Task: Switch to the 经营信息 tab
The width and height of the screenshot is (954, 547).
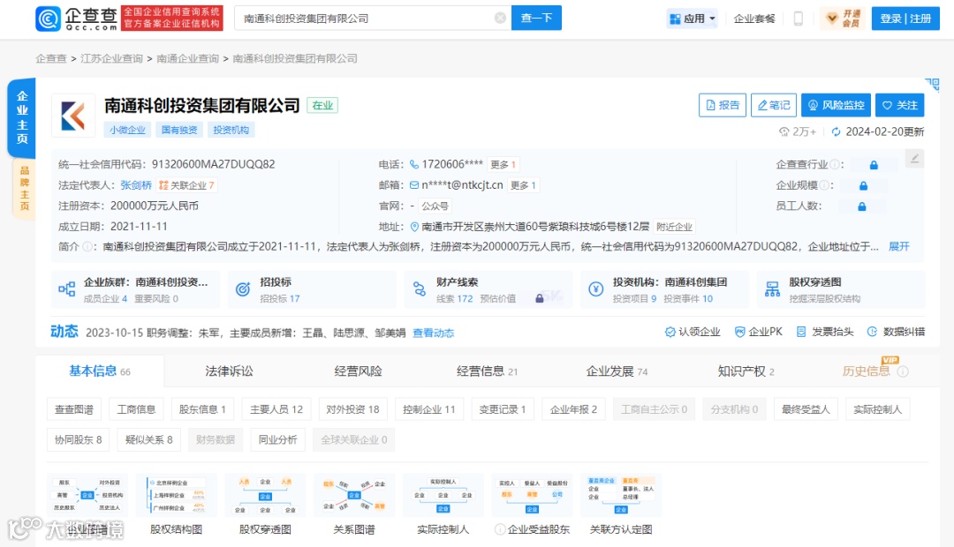Action: point(487,371)
